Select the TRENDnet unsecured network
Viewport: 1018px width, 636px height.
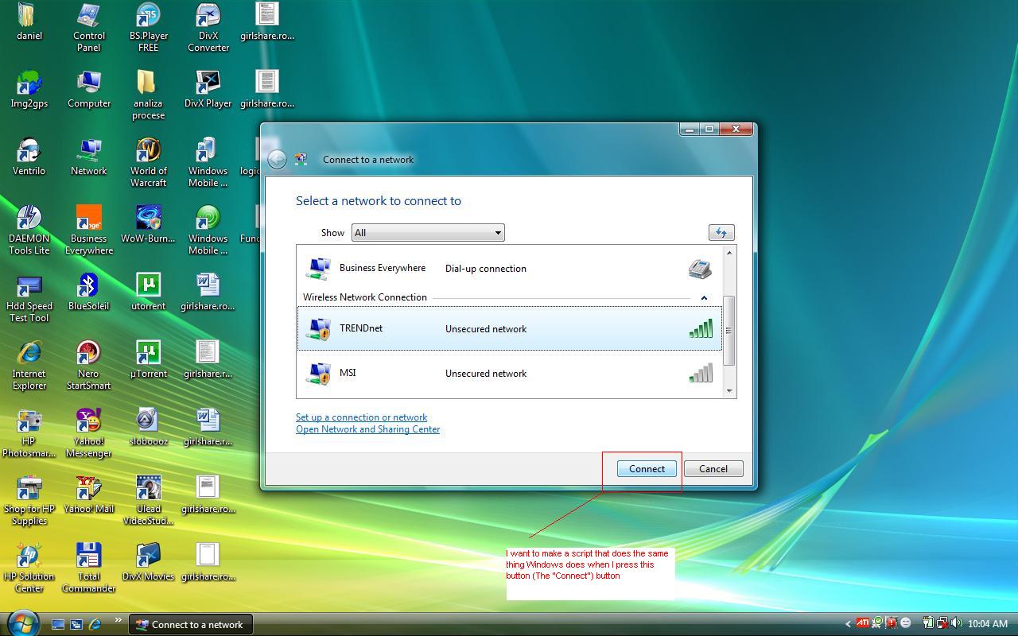pos(509,329)
